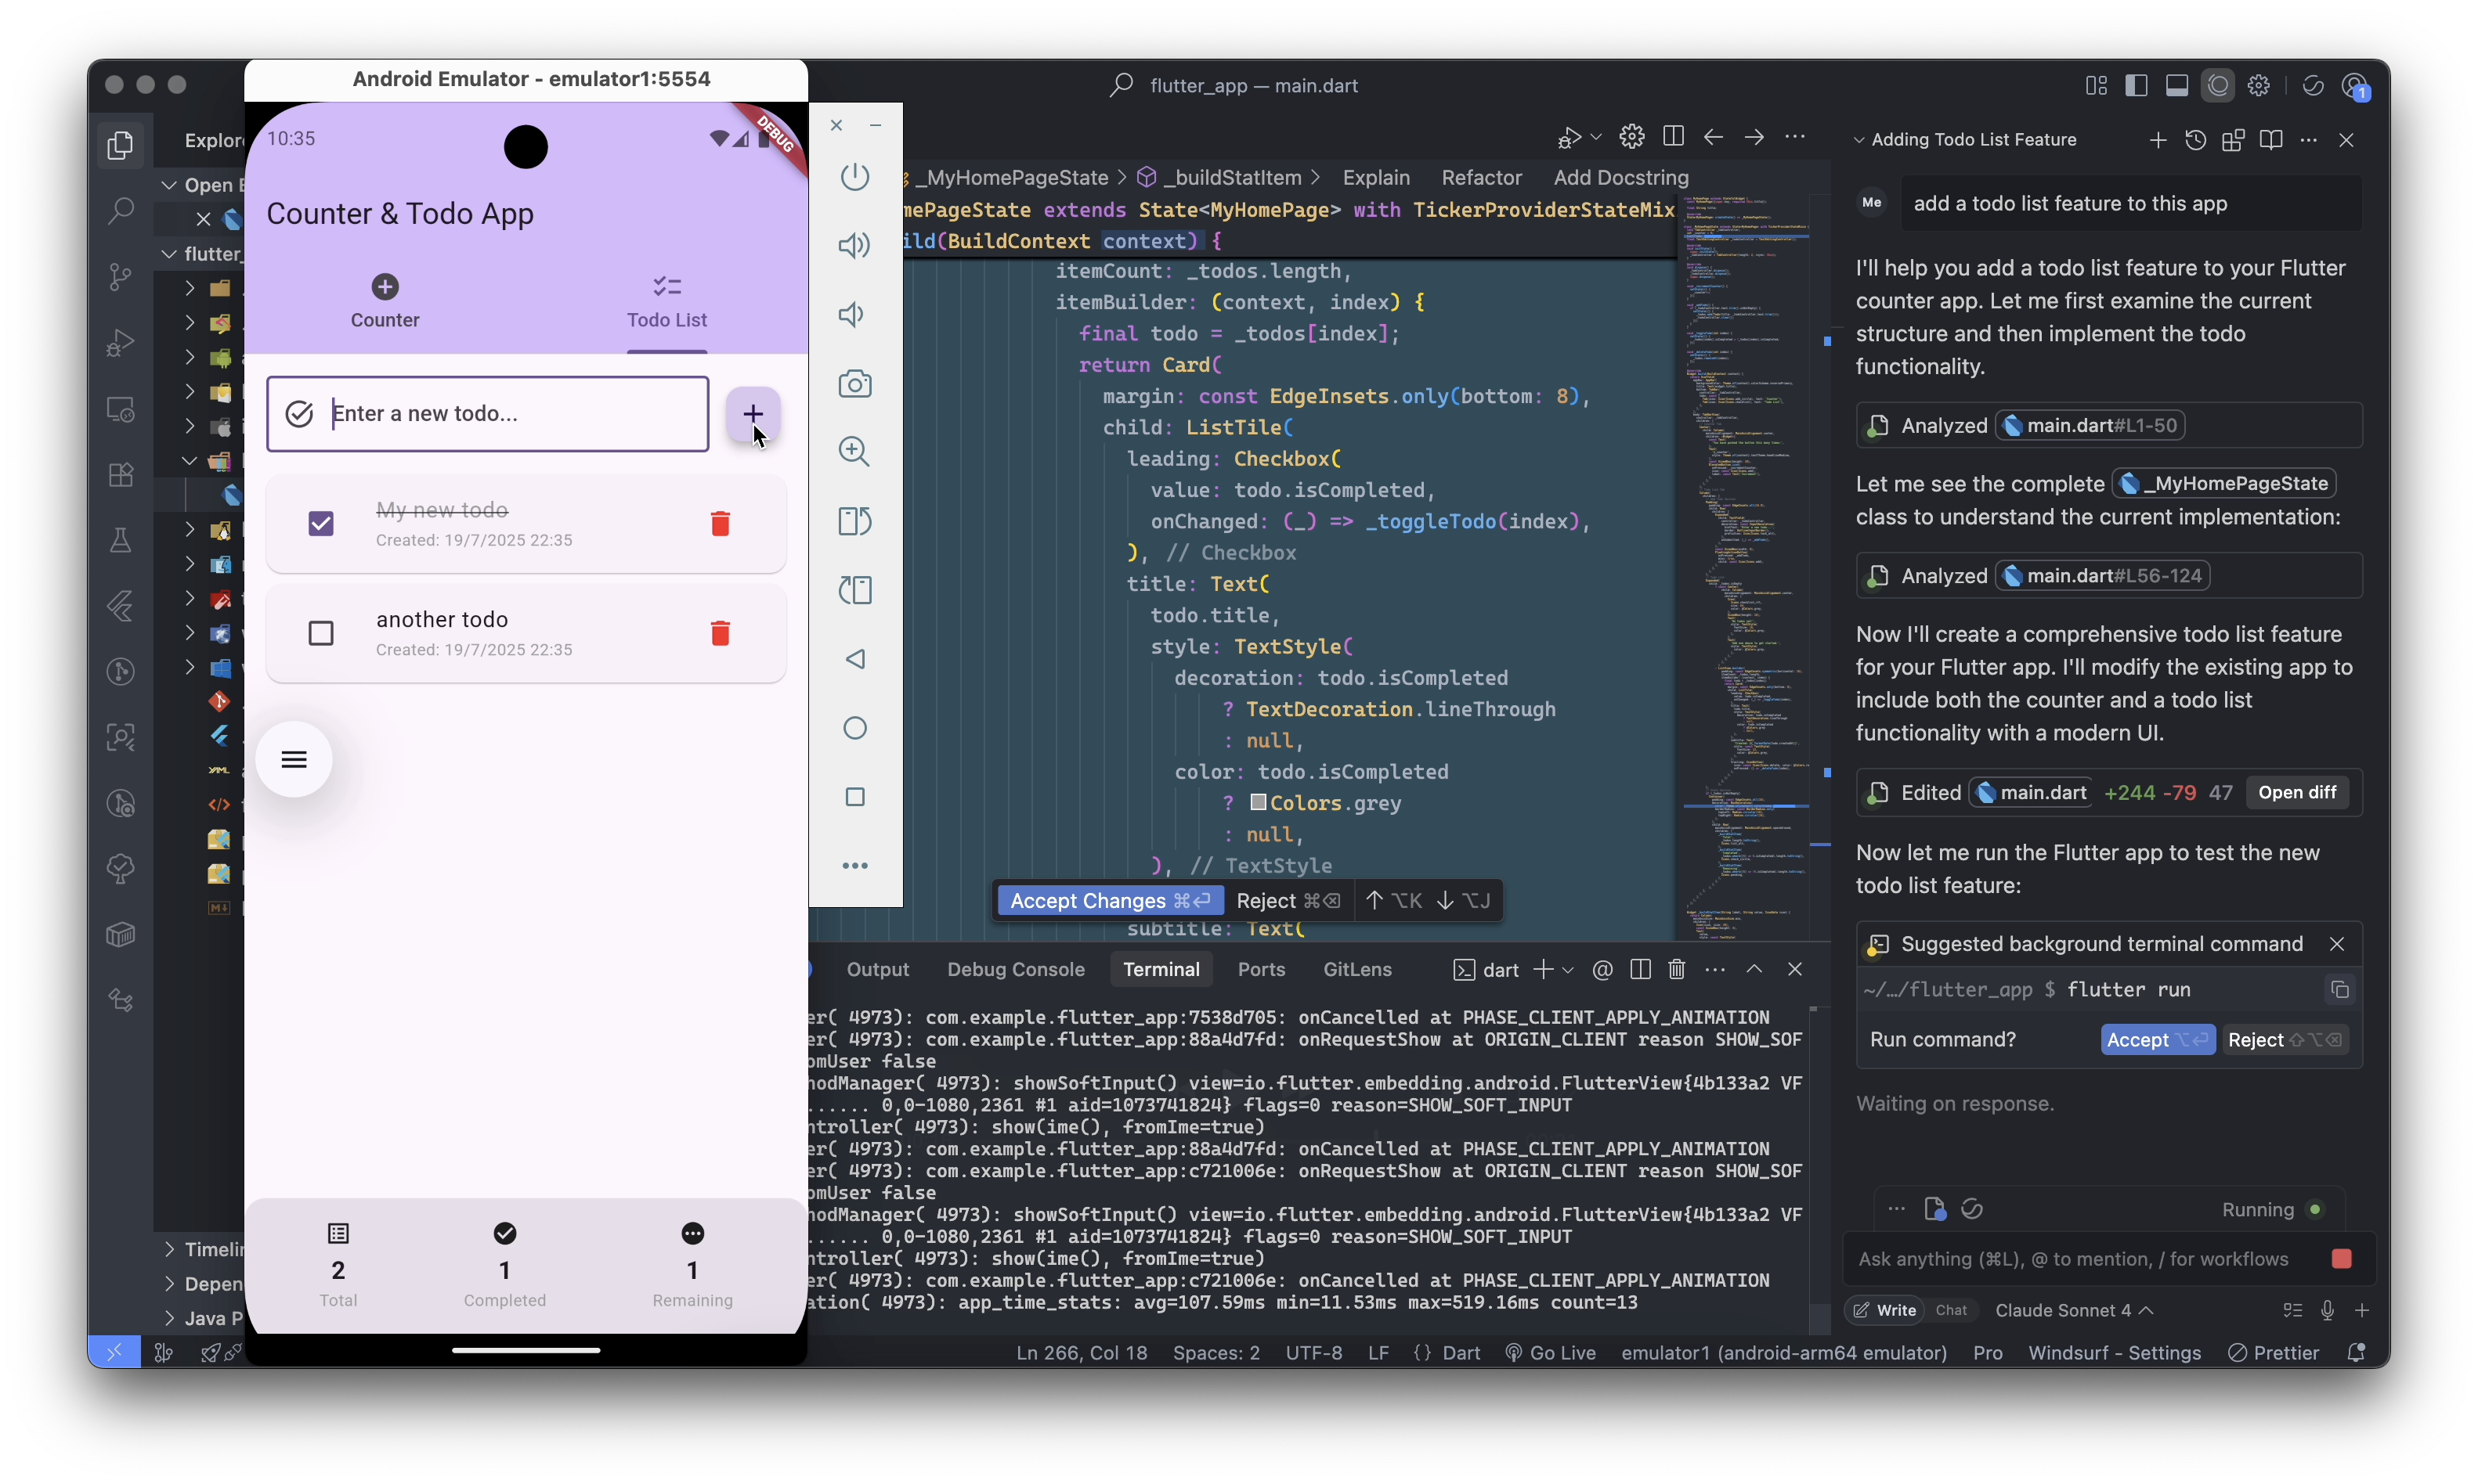The height and width of the screenshot is (1484, 2478).
Task: Open editor settings gear icon
Action: 1631,137
